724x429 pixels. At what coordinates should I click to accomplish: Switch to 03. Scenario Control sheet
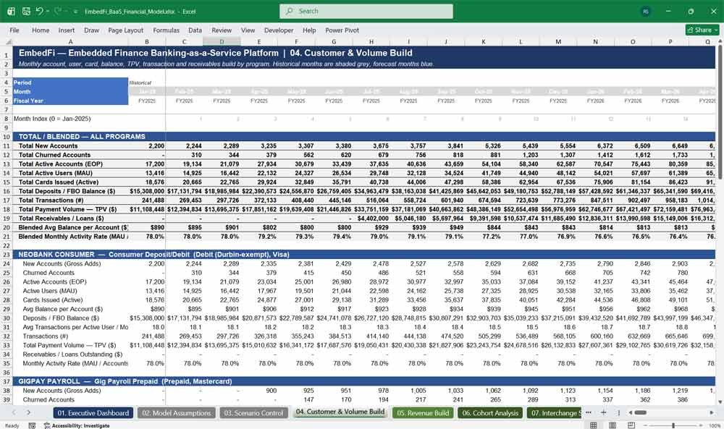pos(253,413)
